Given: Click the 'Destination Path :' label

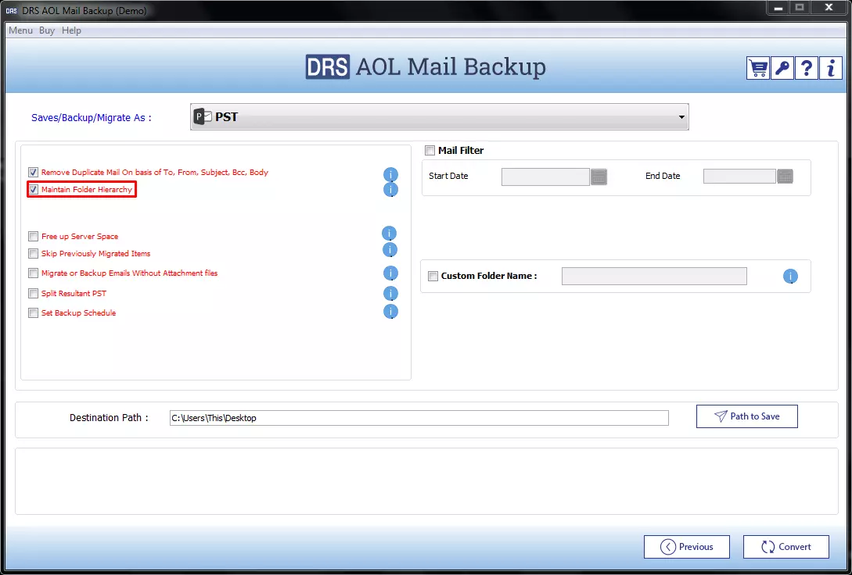Looking at the screenshot, I should point(109,418).
